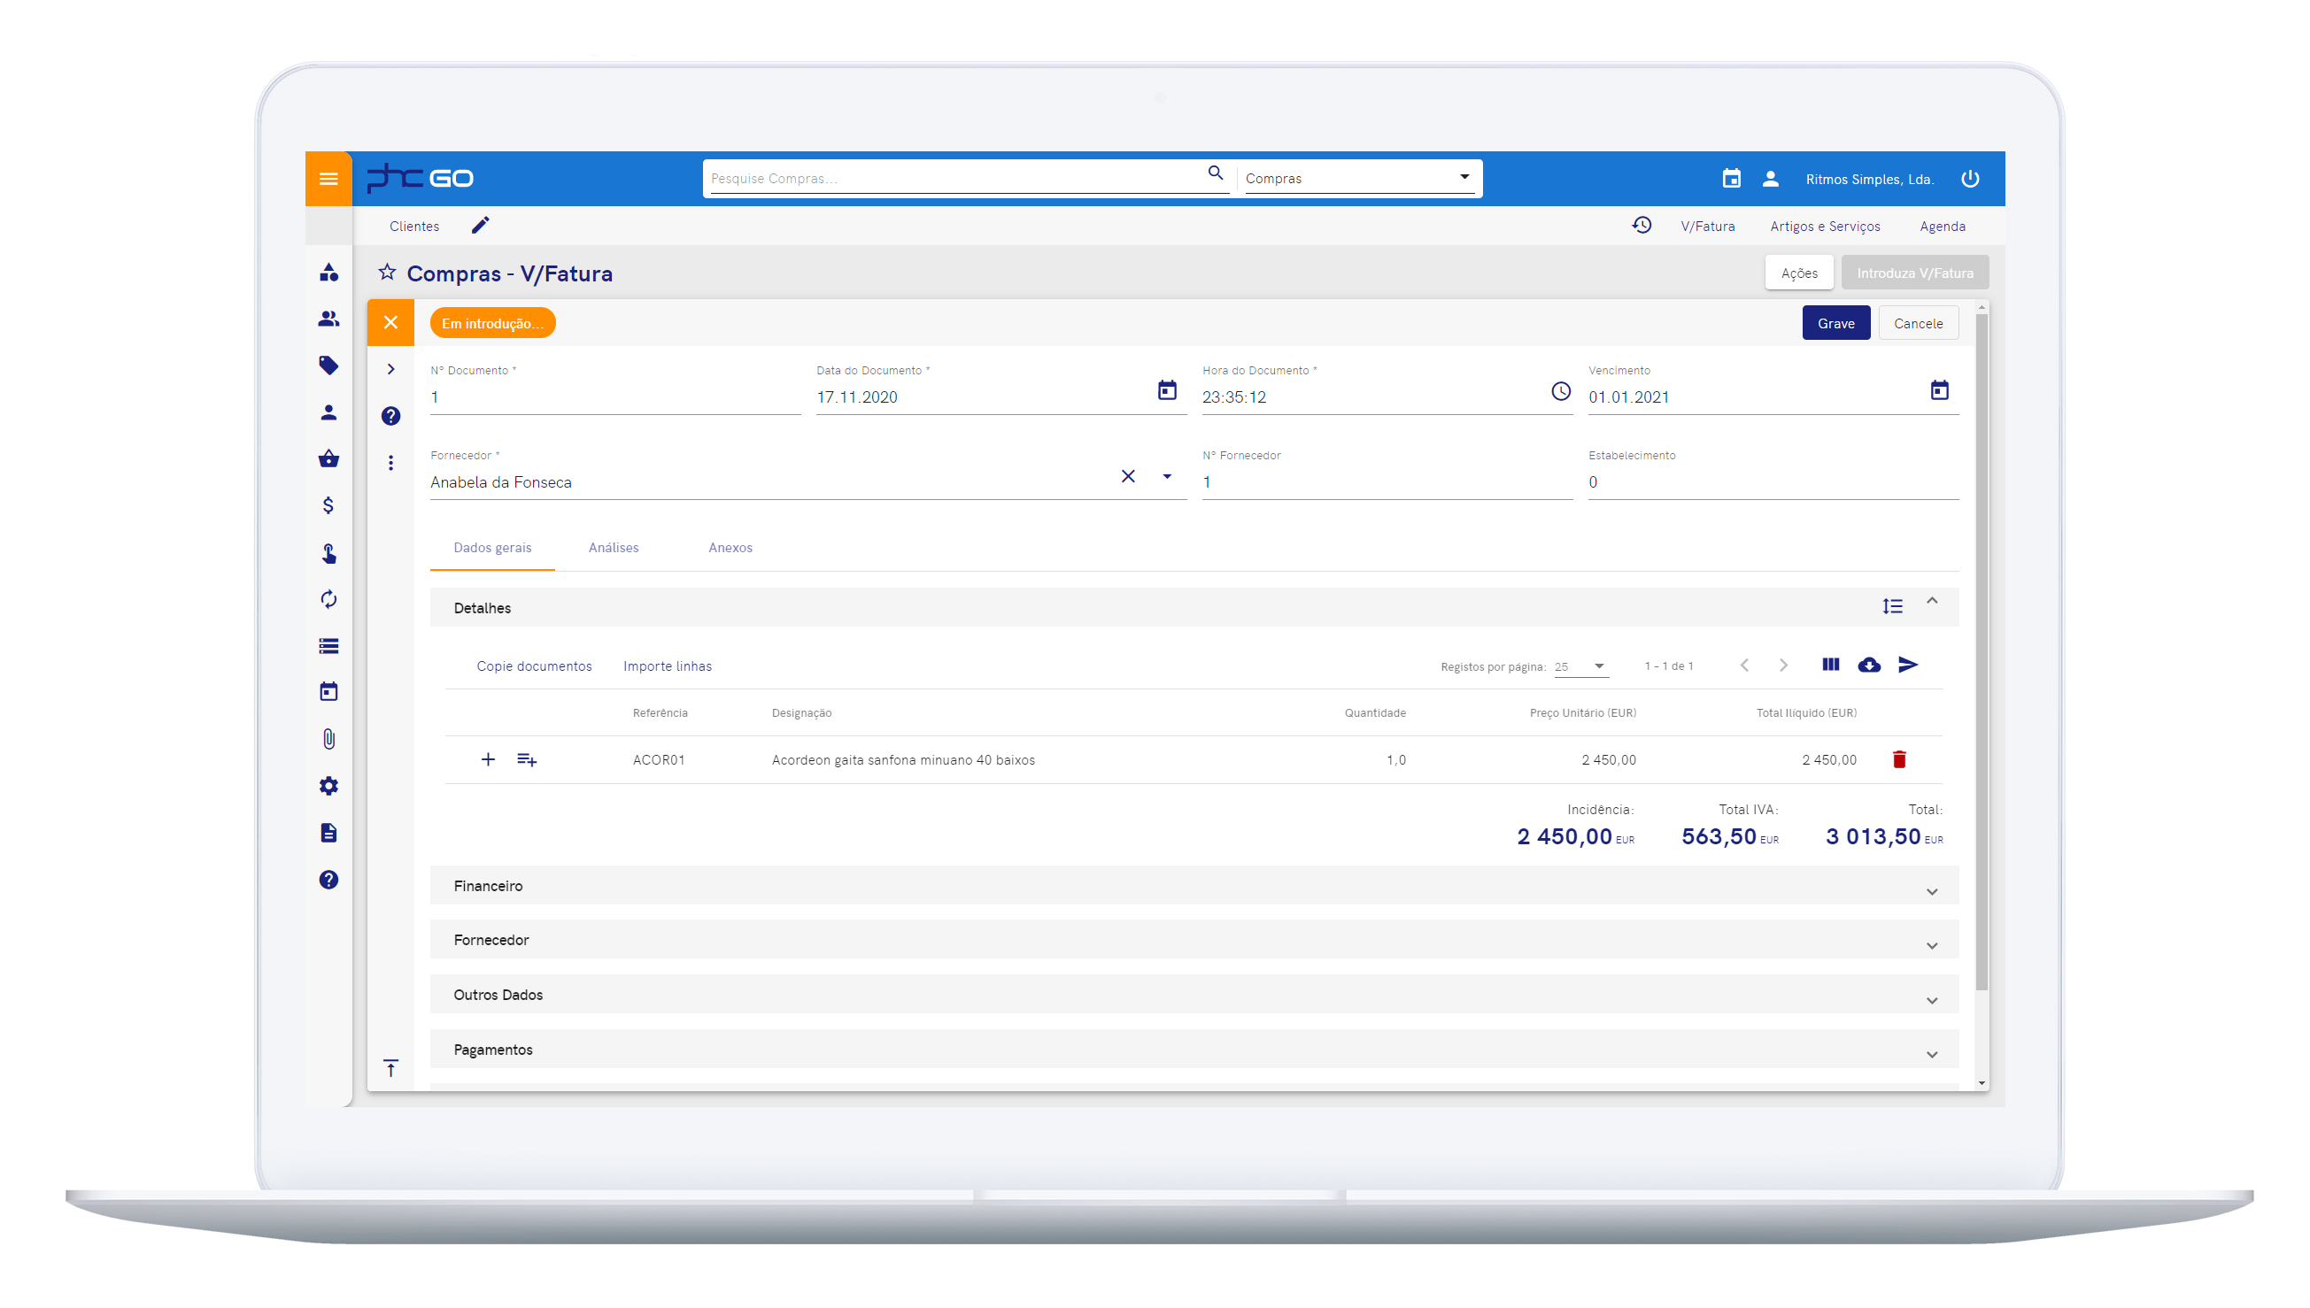Collapse the Detalhes section
Screen dimensions: 2310x1308
coord(1931,601)
